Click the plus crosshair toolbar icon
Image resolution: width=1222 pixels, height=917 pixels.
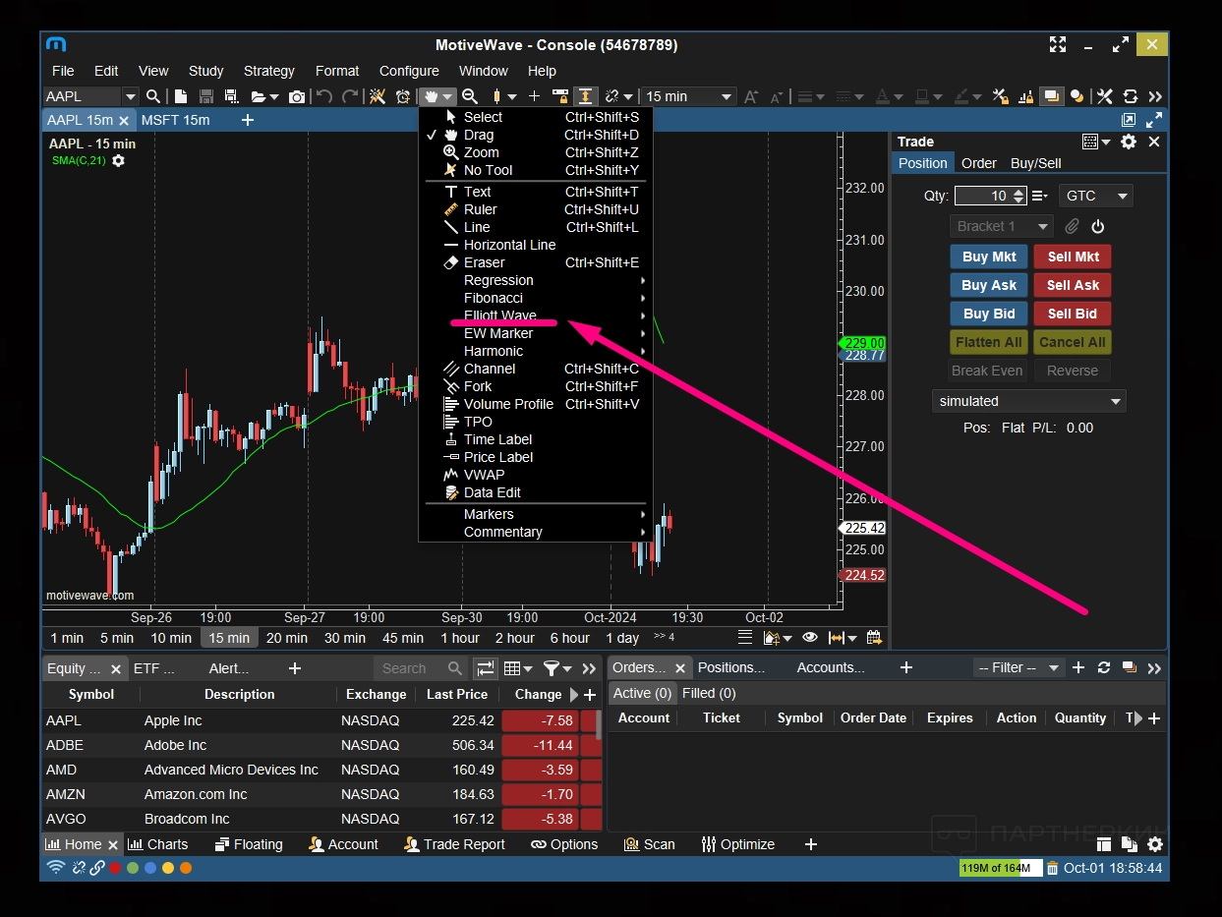pos(534,96)
